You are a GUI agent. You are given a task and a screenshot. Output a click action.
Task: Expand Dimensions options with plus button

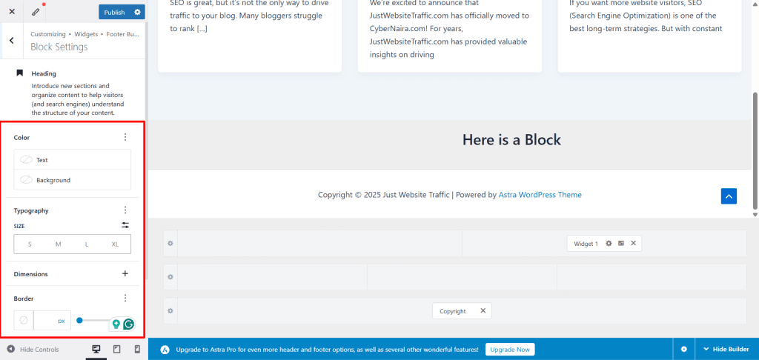[125, 273]
